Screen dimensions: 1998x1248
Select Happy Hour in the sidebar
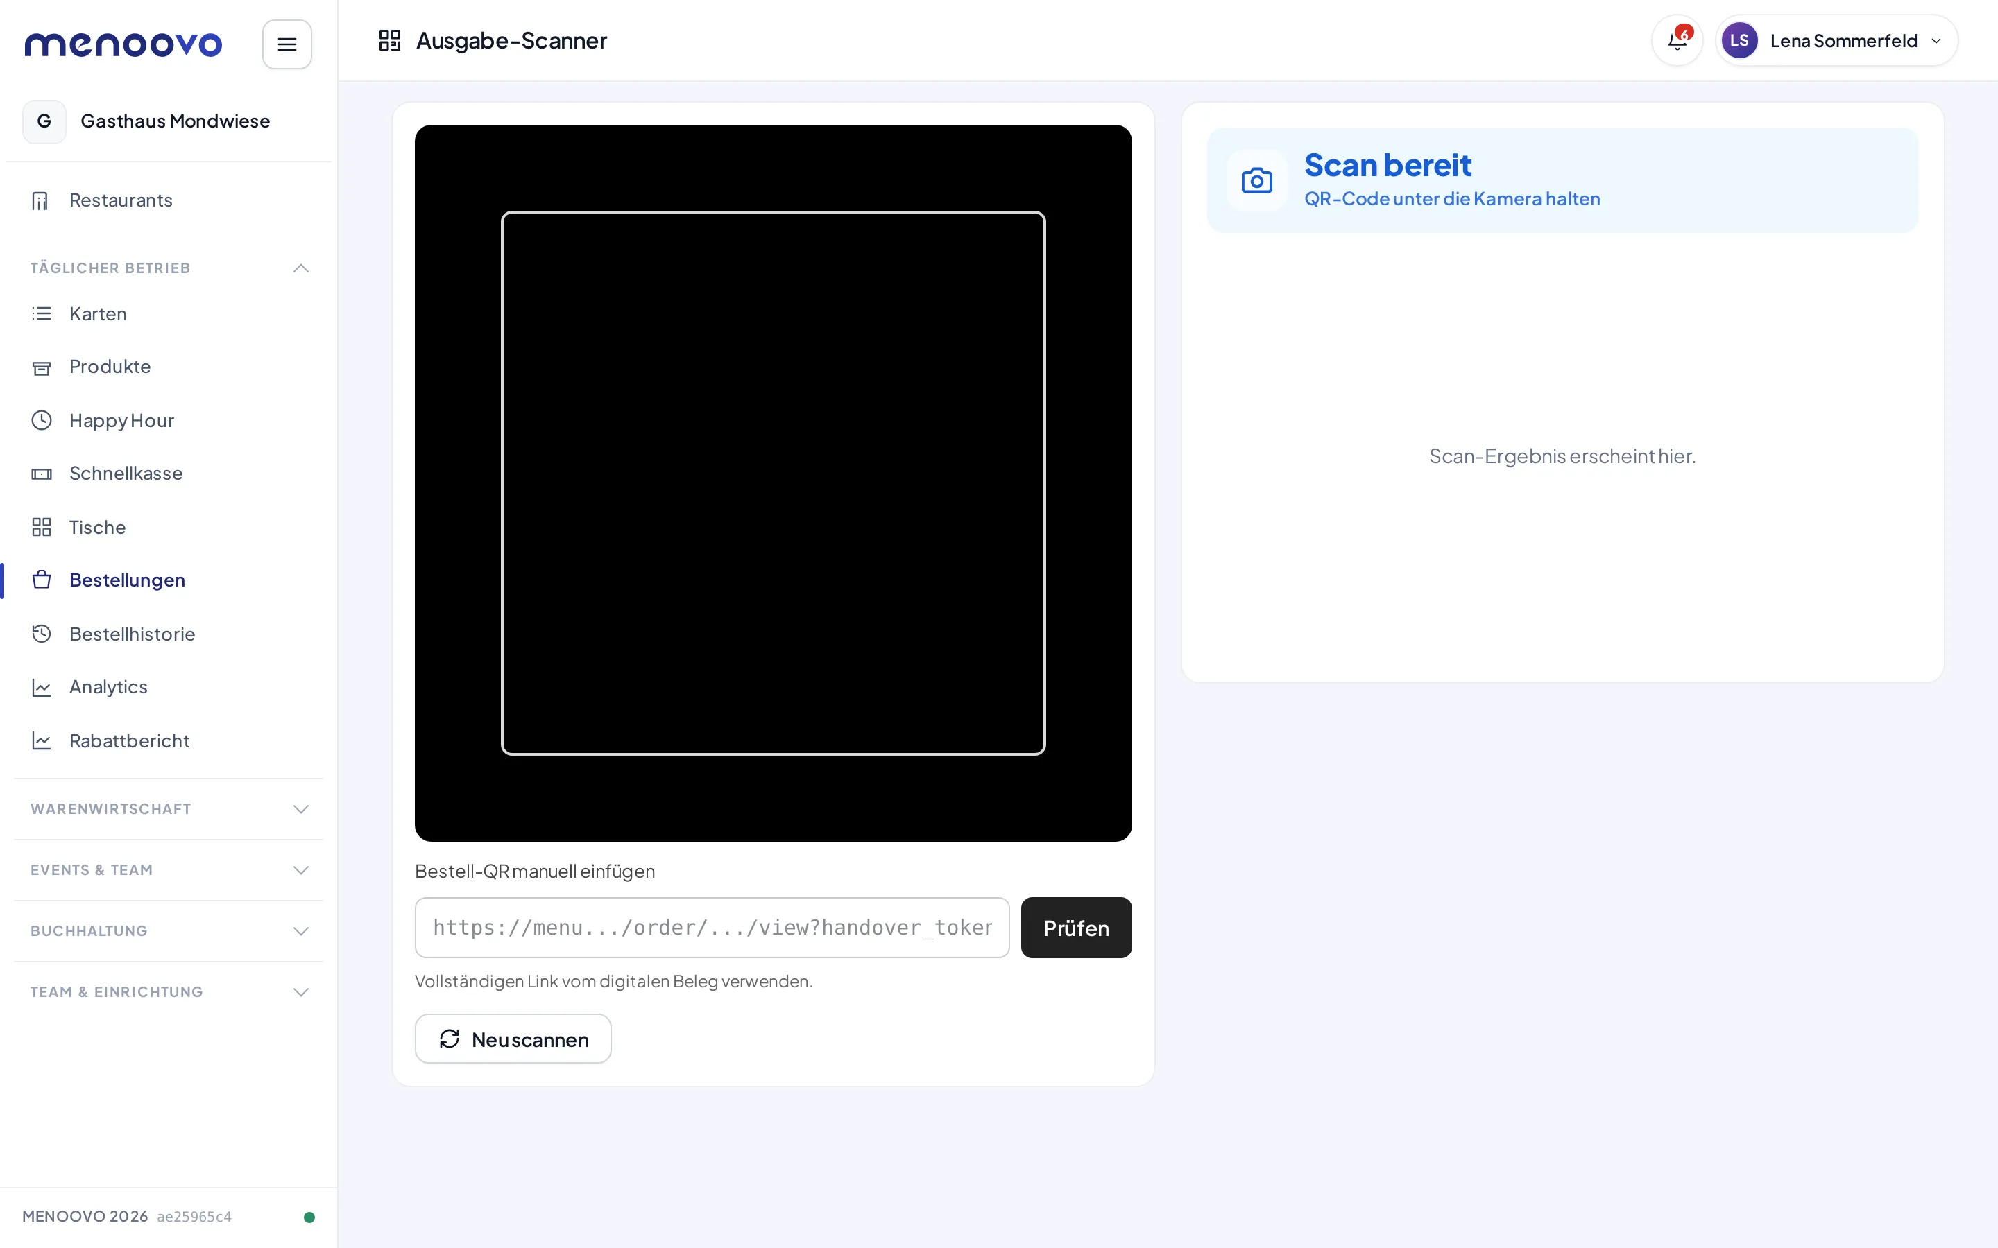click(x=169, y=420)
